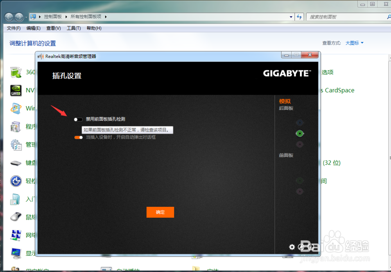Click the information icon at bottom right

(x=311, y=247)
